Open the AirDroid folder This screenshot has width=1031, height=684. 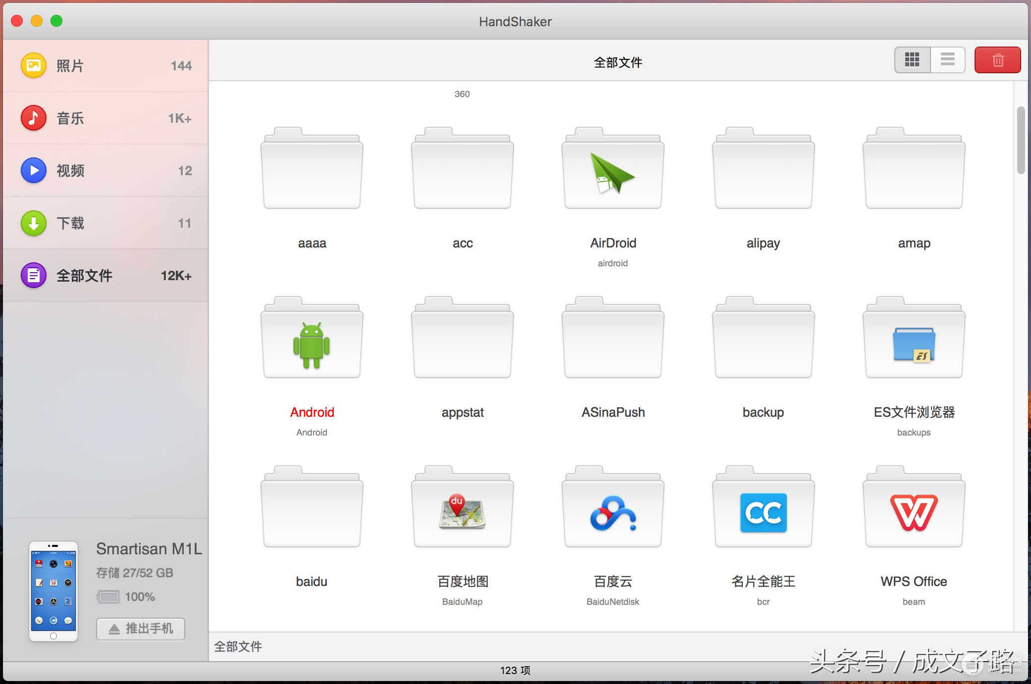[x=613, y=168]
